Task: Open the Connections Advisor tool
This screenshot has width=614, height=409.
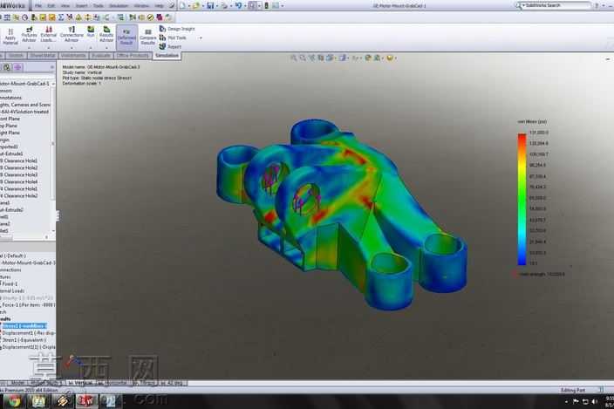Action: (72, 35)
